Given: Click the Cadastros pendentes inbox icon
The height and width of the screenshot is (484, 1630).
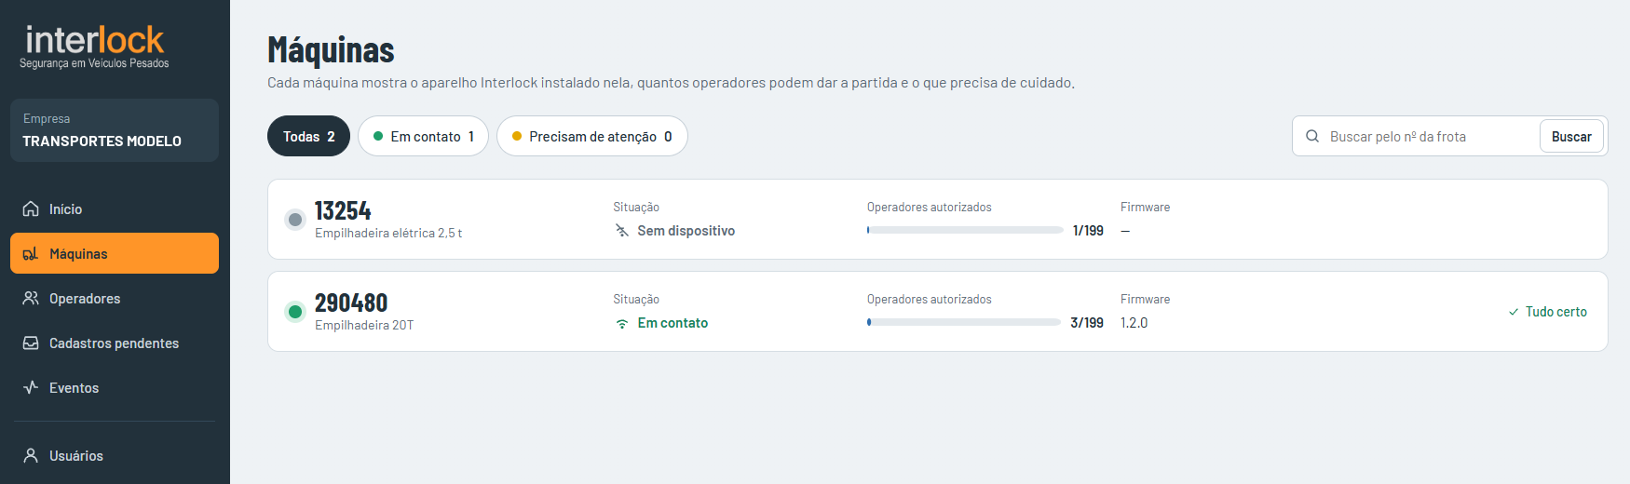Looking at the screenshot, I should (x=31, y=343).
